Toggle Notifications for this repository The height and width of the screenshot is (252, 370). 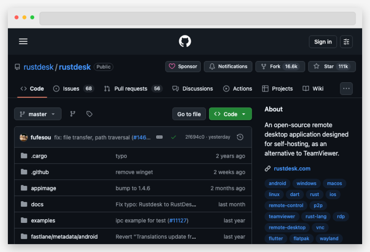pyautogui.click(x=228, y=67)
